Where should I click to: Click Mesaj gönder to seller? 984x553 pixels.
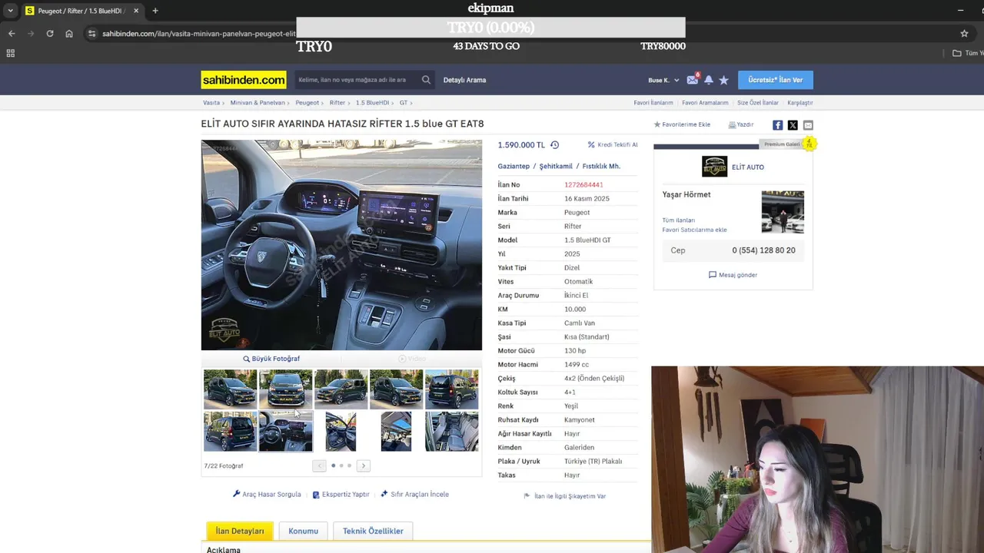coord(733,275)
